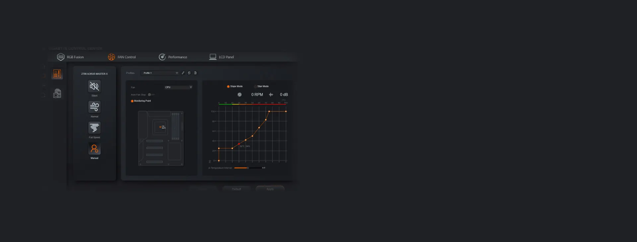The width and height of the screenshot is (637, 242).
Task: Select the Slope Mode radio button
Action: click(x=228, y=87)
